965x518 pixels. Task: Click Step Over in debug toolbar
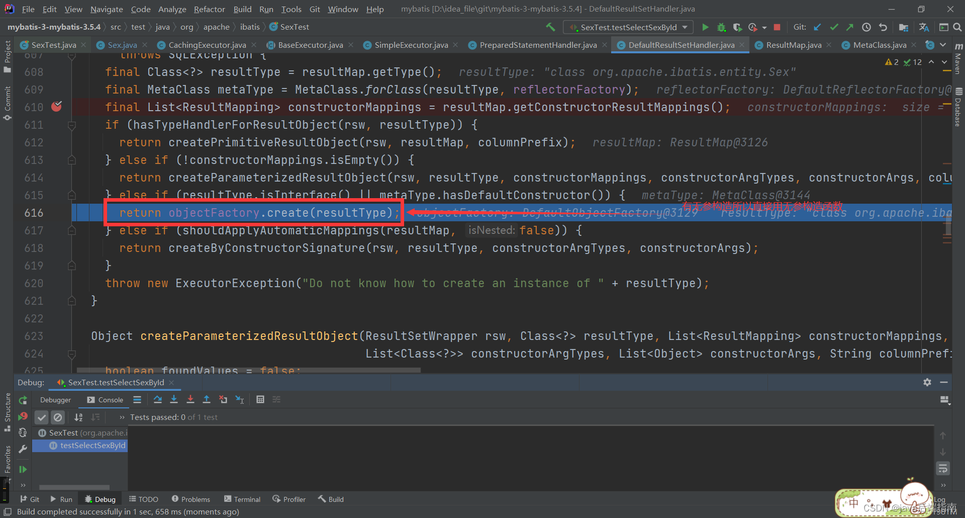point(158,399)
